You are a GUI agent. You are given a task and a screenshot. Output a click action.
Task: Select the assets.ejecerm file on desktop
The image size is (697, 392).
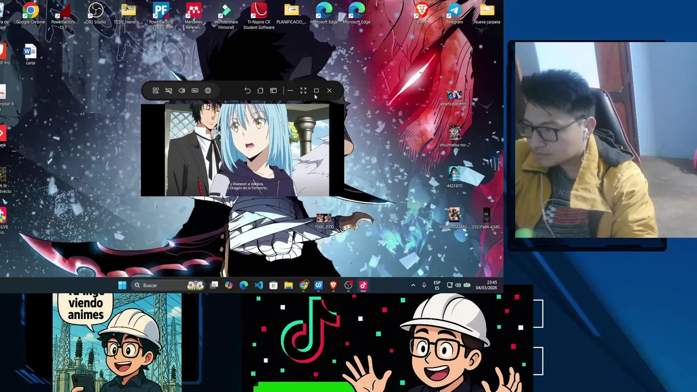tap(454, 99)
